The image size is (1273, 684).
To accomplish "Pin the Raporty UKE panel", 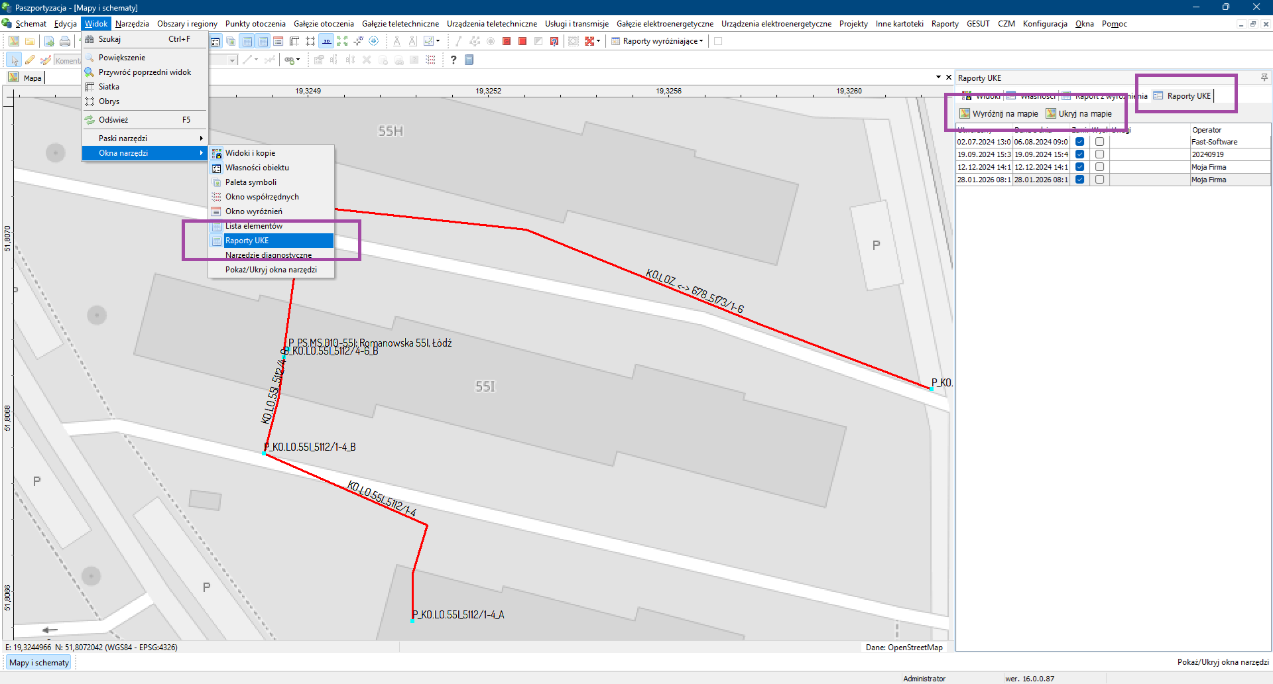I will 1264,78.
